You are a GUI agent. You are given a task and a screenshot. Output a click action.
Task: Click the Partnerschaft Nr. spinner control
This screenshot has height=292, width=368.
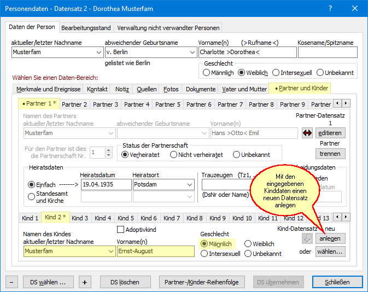click(101, 153)
